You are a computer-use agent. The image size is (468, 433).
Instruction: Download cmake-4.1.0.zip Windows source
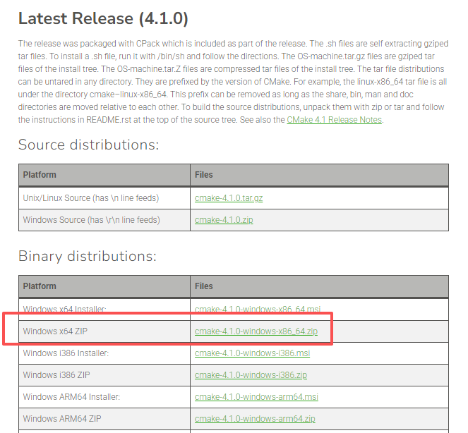pos(224,220)
